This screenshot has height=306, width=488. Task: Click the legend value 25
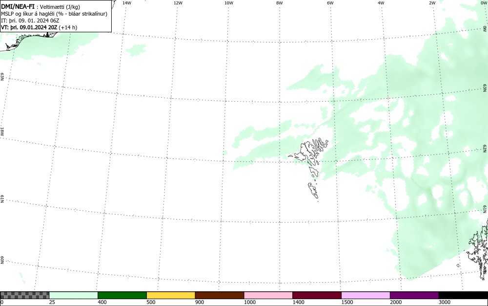click(52, 302)
